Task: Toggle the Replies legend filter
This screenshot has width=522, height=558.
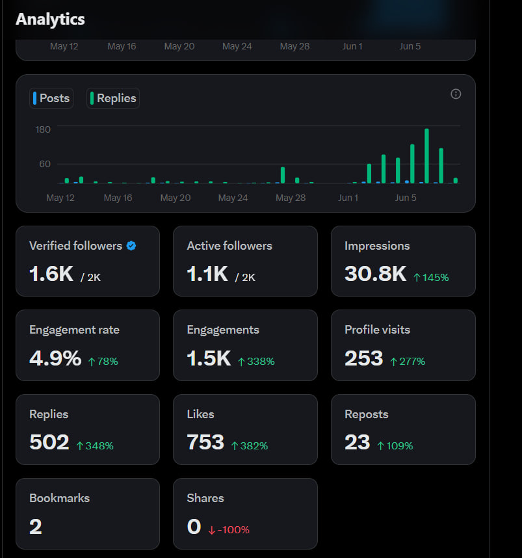Action: point(113,98)
